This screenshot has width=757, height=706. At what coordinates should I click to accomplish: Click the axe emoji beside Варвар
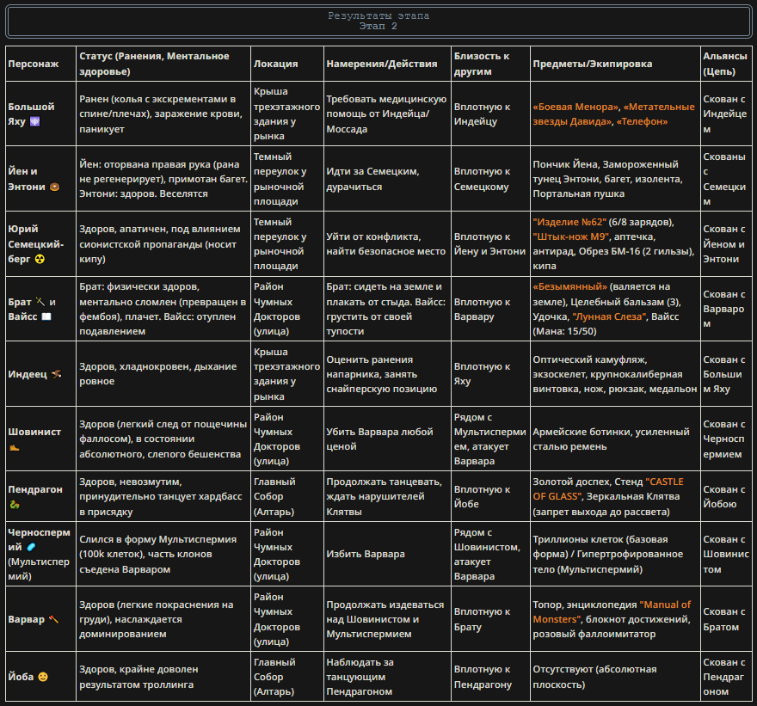53,619
